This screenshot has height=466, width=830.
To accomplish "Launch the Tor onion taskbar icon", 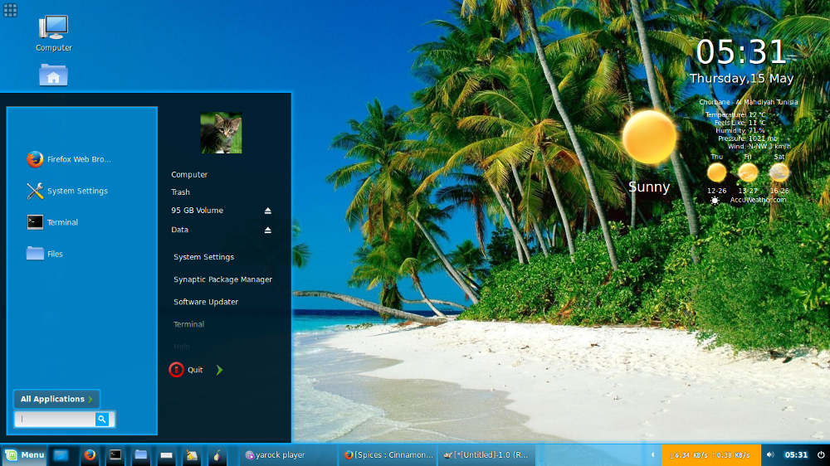I will [x=217, y=455].
